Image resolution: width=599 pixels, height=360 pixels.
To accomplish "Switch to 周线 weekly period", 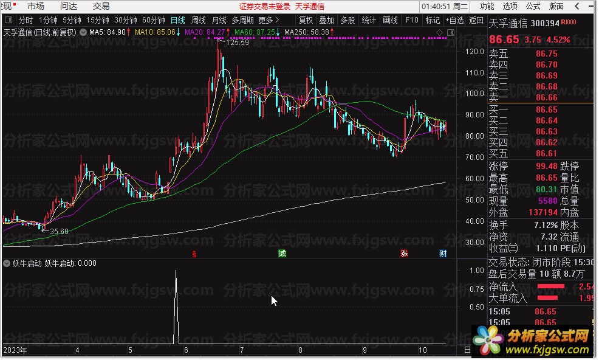I will coord(199,20).
